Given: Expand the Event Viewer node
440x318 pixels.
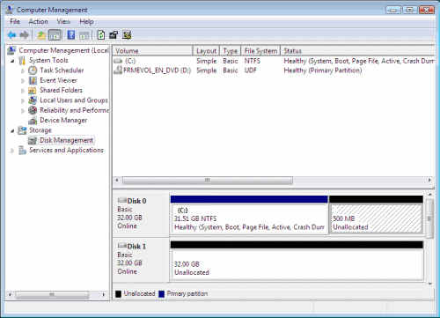Looking at the screenshot, I should [23, 81].
